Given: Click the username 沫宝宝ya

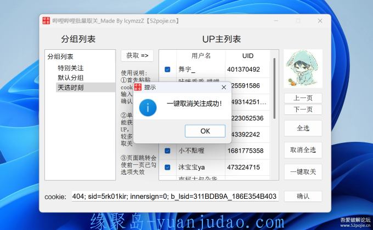Looking at the screenshot, I should (191, 167).
